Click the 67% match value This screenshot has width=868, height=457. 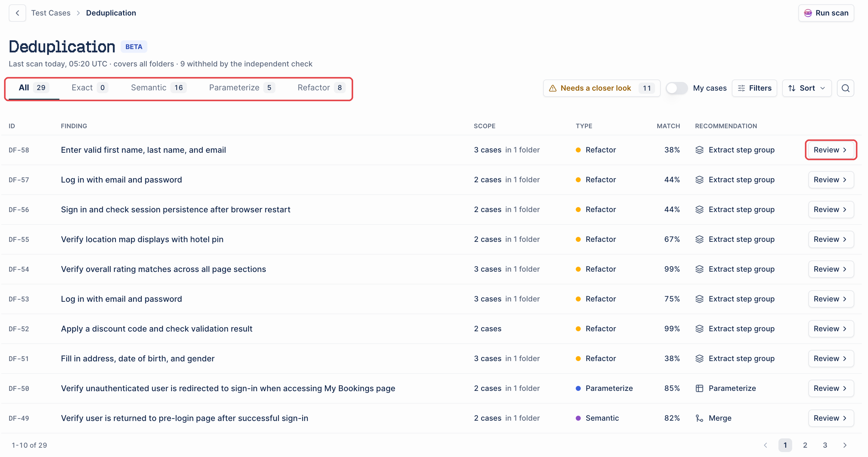672,239
